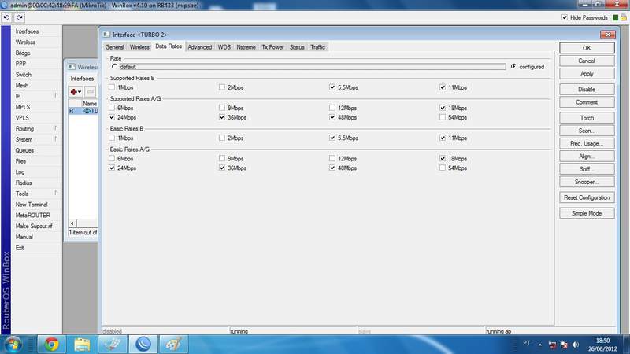Screen dimensions: 630x354
Task: Open Google Chrome from the taskbar
Action: 51,345
